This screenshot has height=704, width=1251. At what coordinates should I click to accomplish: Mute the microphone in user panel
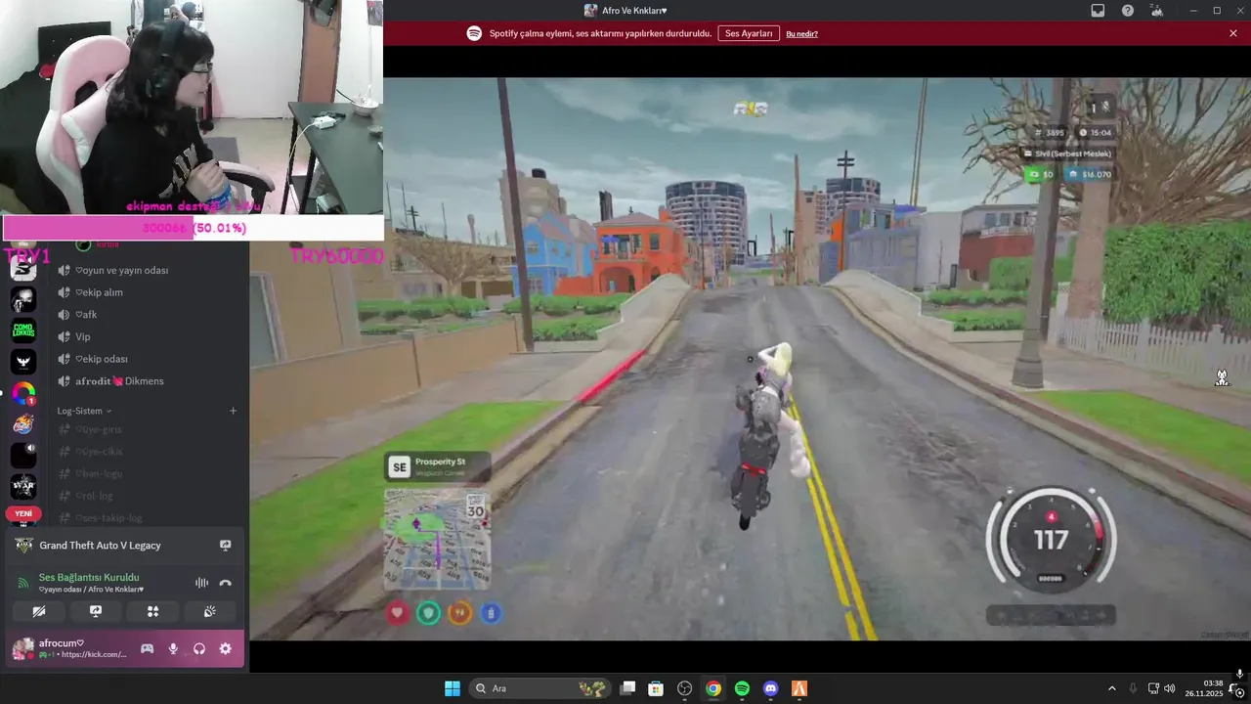[173, 648]
